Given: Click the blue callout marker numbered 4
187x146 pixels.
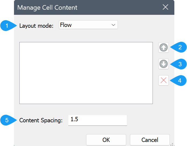Looking at the screenshot, I should pos(180,80).
